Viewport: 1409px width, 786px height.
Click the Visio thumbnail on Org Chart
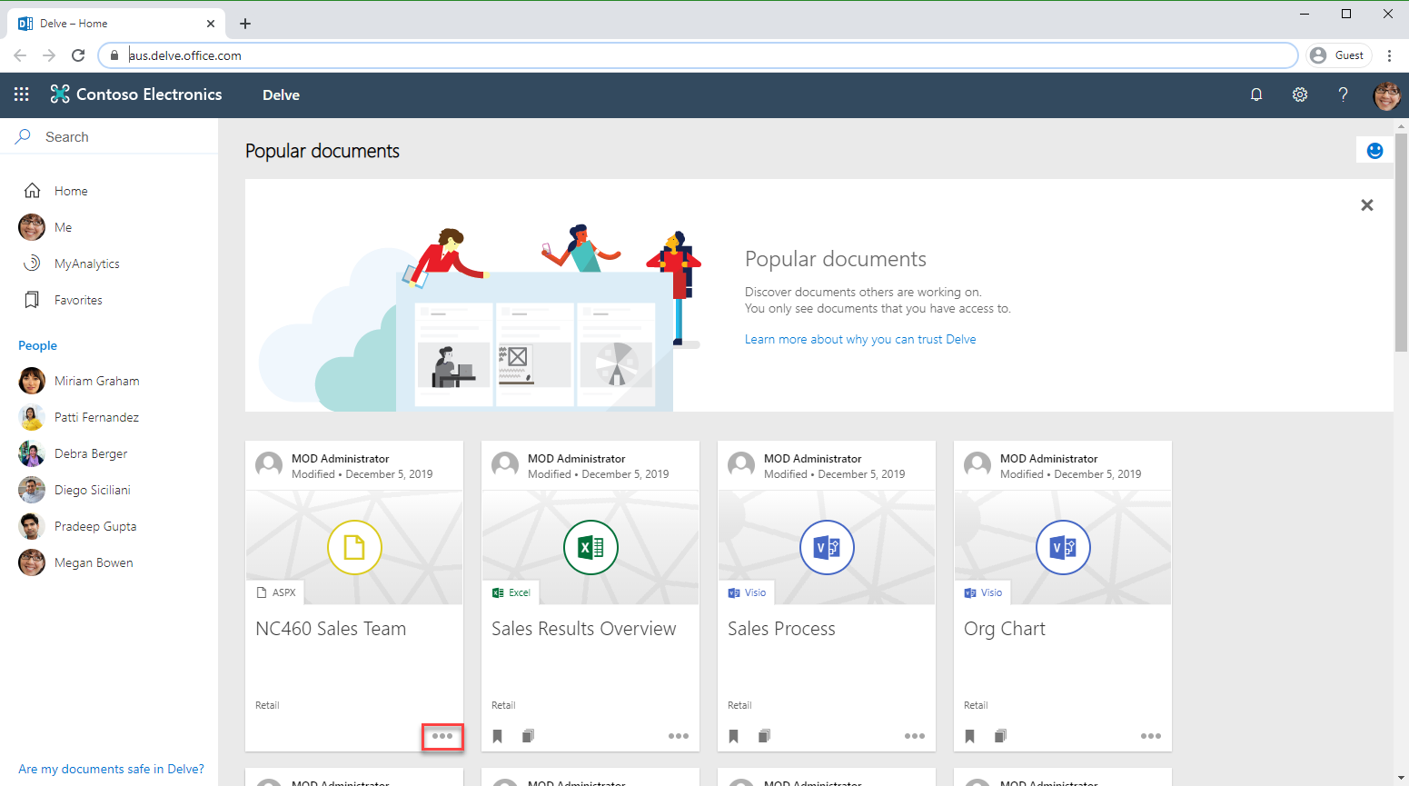pyautogui.click(x=1063, y=548)
